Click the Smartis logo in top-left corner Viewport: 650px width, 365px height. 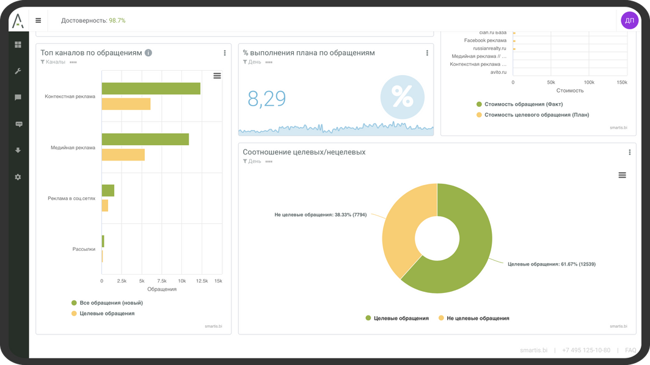coord(18,21)
